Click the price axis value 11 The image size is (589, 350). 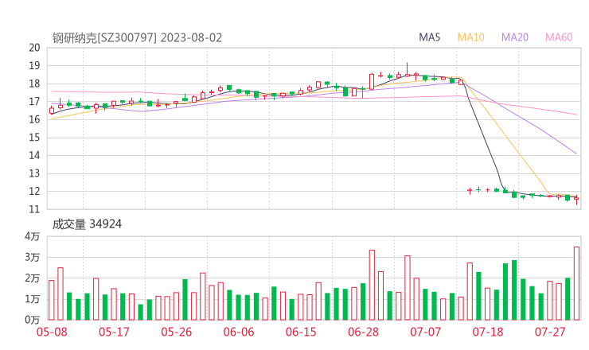(x=34, y=209)
